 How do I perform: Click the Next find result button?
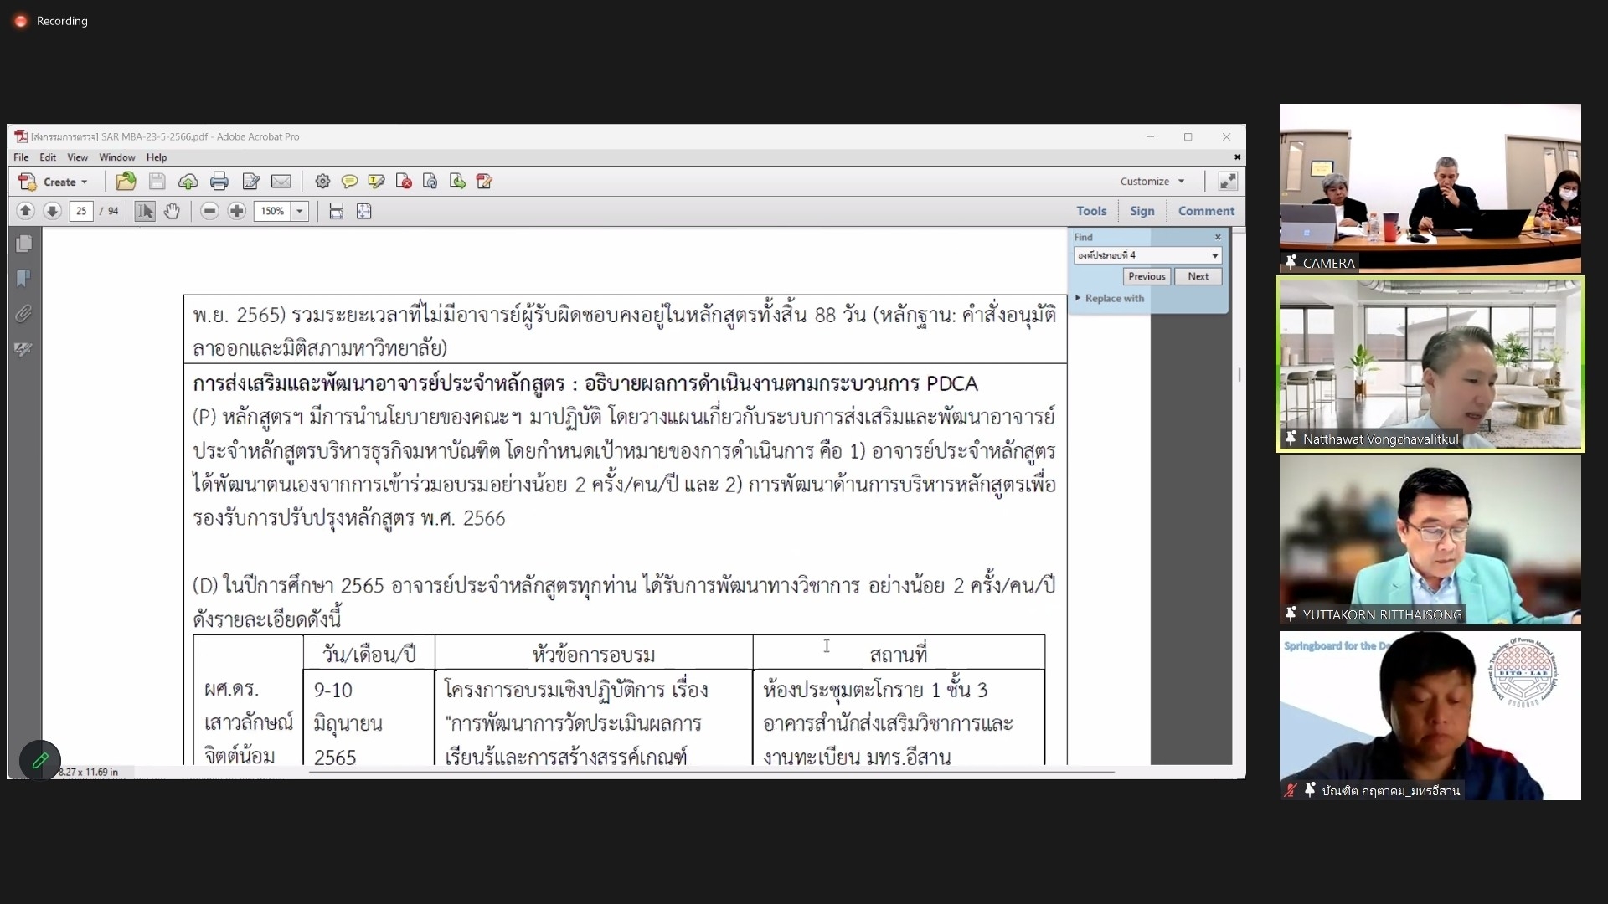pyautogui.click(x=1198, y=276)
